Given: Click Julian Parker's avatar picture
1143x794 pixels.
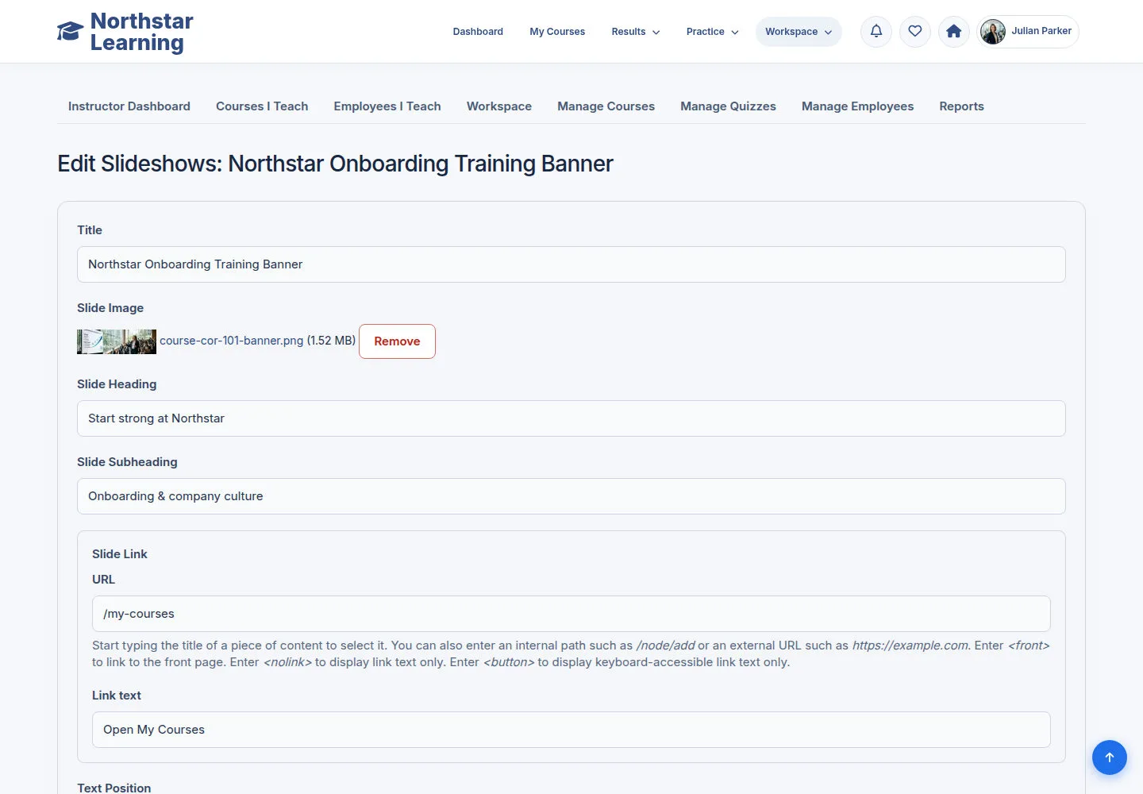Looking at the screenshot, I should coord(993,32).
